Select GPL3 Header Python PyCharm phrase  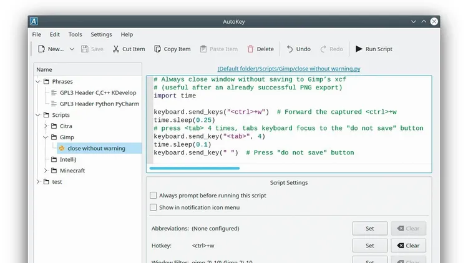pyautogui.click(x=99, y=104)
